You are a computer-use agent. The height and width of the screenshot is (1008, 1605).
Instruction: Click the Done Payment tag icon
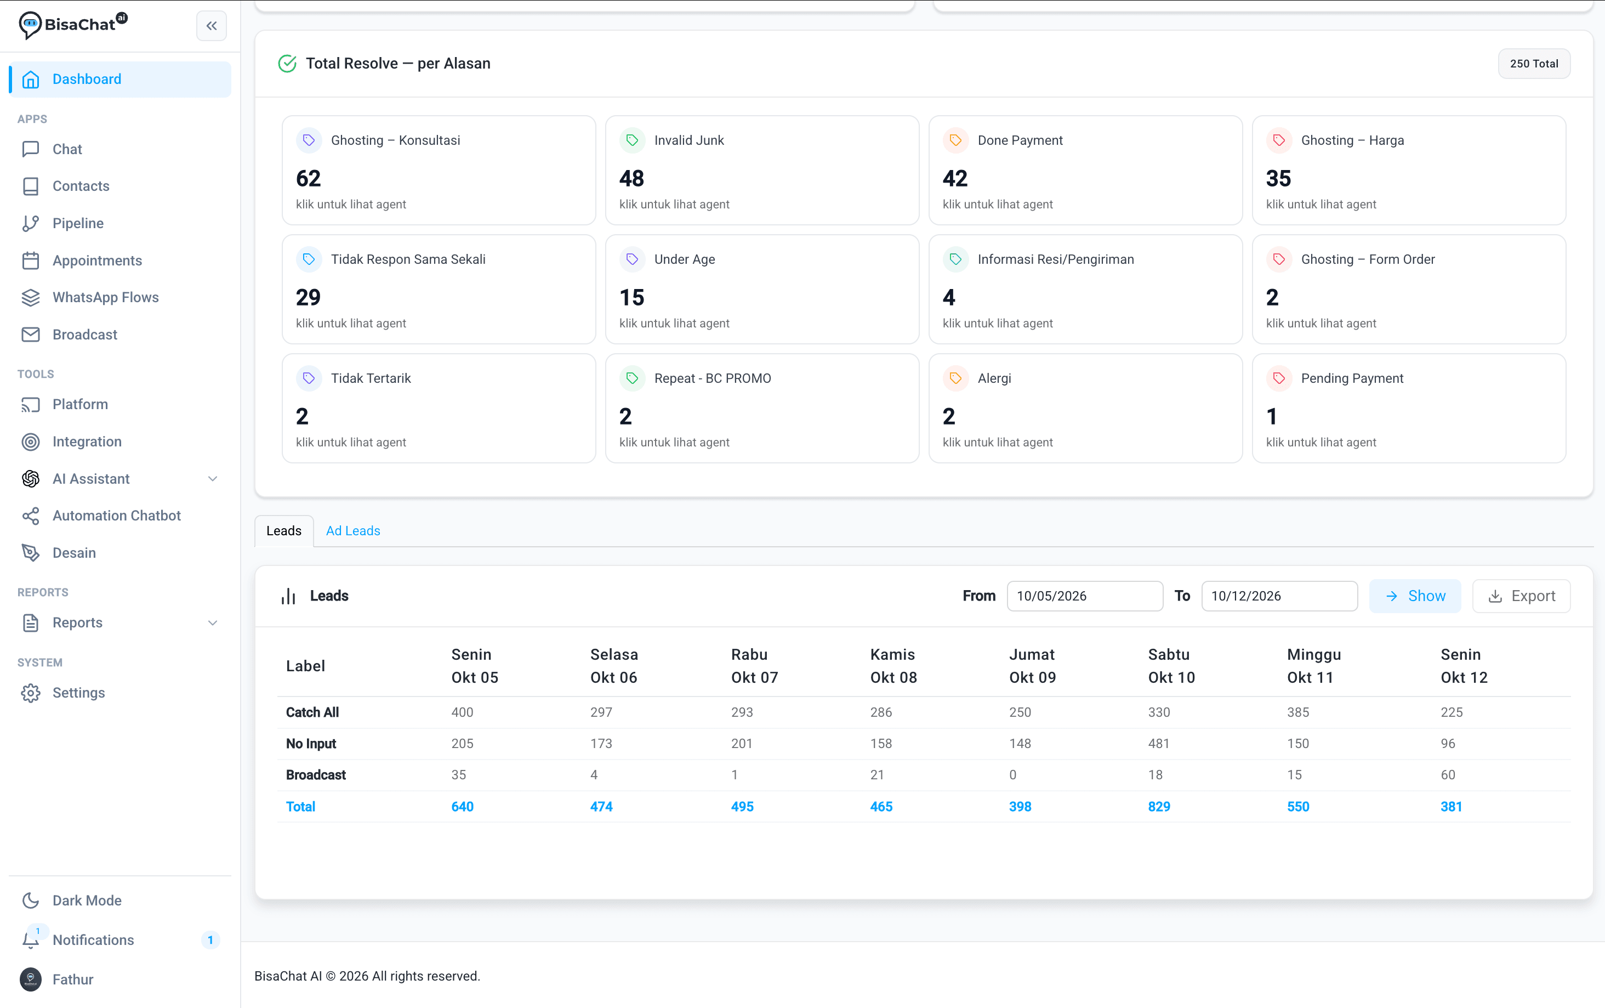pyautogui.click(x=955, y=140)
